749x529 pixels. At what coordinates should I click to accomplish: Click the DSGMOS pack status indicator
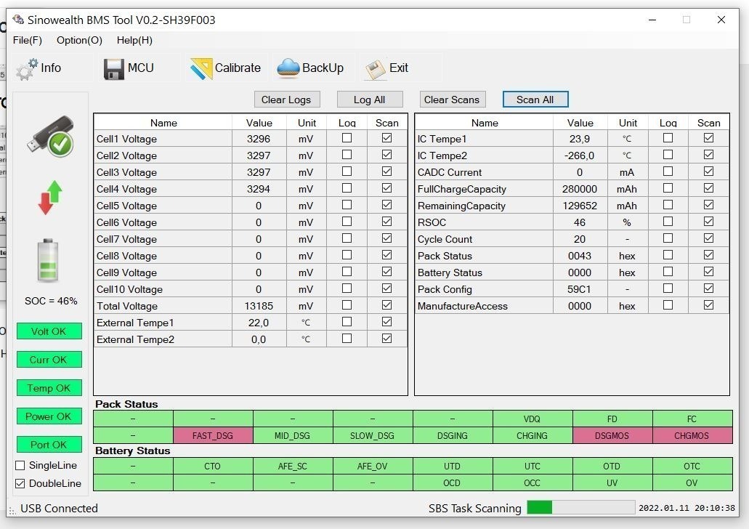612,435
